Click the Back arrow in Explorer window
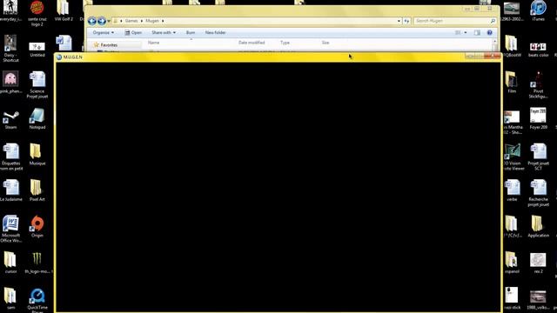 [92, 21]
